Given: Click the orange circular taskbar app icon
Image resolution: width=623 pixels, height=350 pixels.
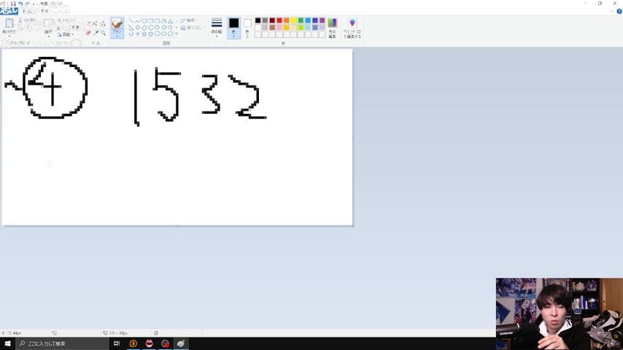Looking at the screenshot, I should coord(133,343).
